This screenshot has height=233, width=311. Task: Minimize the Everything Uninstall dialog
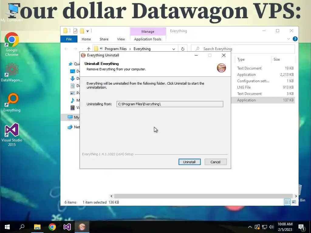(x=196, y=55)
